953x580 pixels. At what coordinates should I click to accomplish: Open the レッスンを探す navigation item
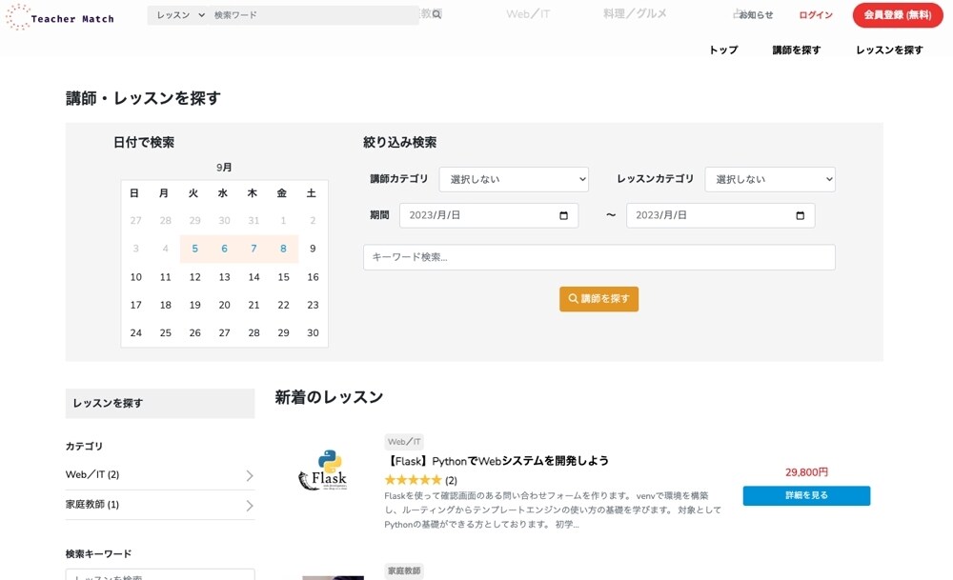pos(889,50)
